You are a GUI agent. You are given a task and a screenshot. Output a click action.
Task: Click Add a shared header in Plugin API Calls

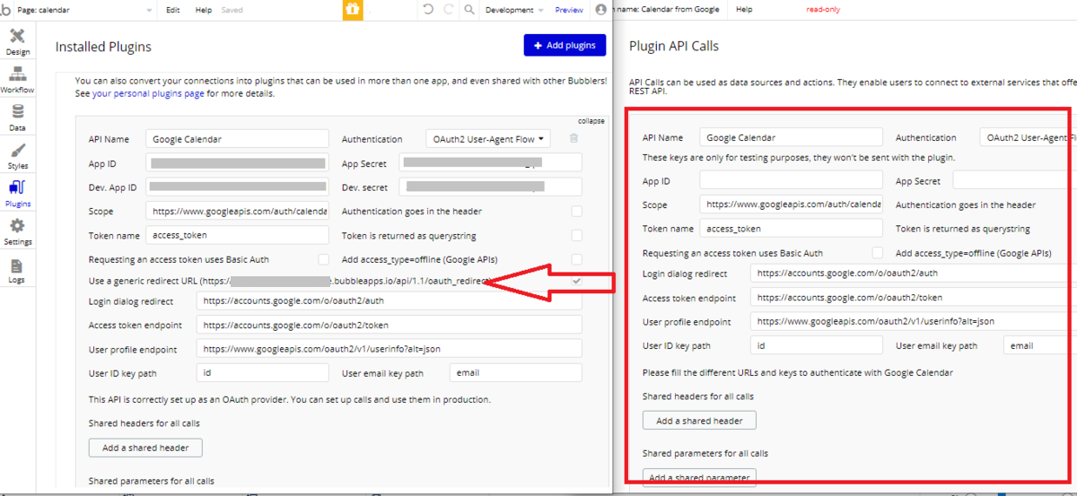(699, 421)
